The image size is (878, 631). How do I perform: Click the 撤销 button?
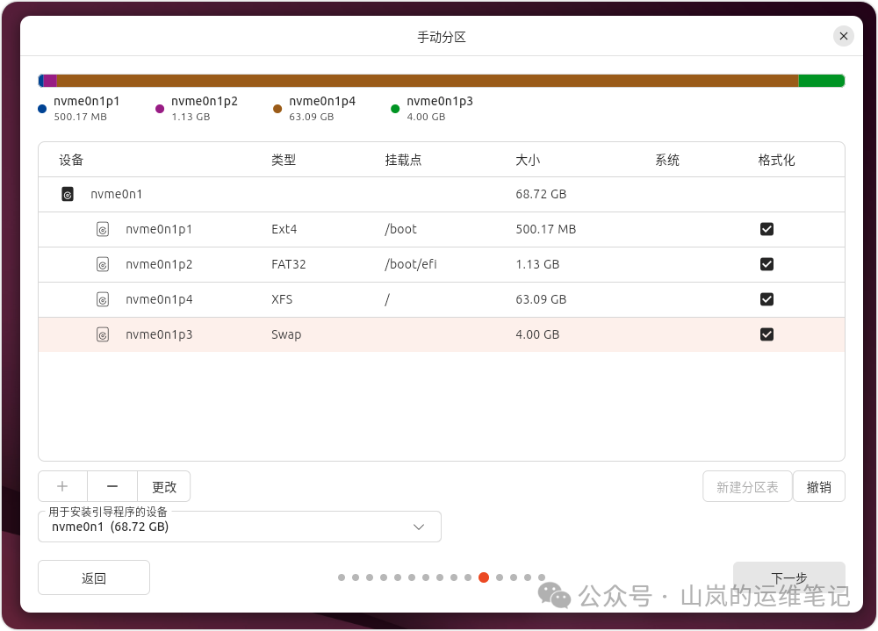pos(819,486)
